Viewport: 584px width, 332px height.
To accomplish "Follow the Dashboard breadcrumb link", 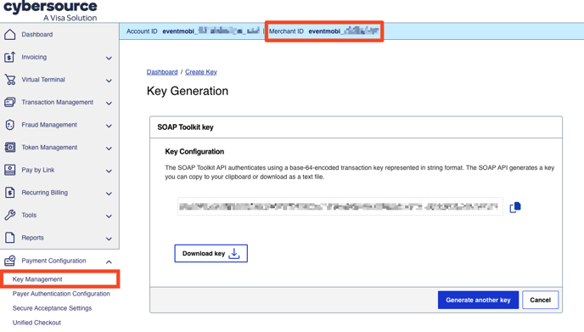I will [162, 72].
